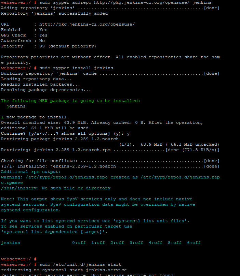
Task: Click 'redirecting to systemctl start jenkins.service' line
Action: pyautogui.click(x=64, y=270)
